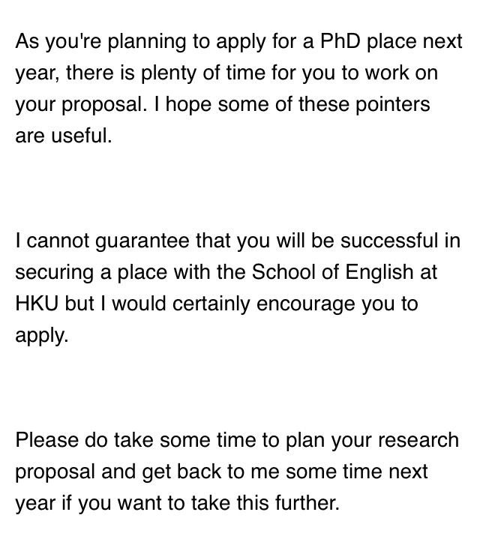The height and width of the screenshot is (545, 480).
Task: Select the word "useful" ending first paragraph
Action: click(x=81, y=136)
